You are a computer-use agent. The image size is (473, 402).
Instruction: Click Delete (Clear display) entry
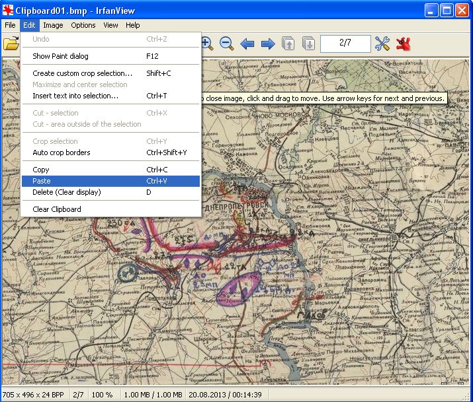click(x=67, y=192)
